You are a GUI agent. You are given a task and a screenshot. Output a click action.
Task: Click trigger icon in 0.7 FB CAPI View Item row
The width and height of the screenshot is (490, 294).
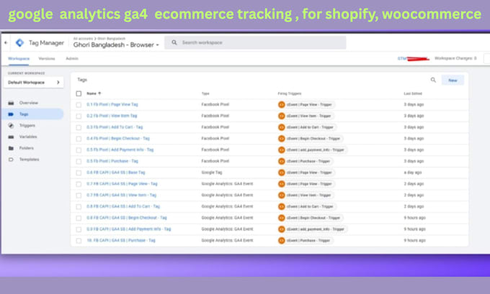pos(282,196)
